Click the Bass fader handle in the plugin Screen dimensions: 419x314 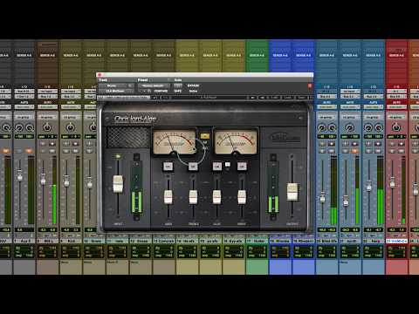(x=168, y=196)
